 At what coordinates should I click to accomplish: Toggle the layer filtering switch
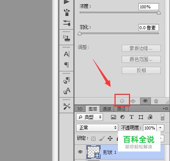tap(162, 117)
